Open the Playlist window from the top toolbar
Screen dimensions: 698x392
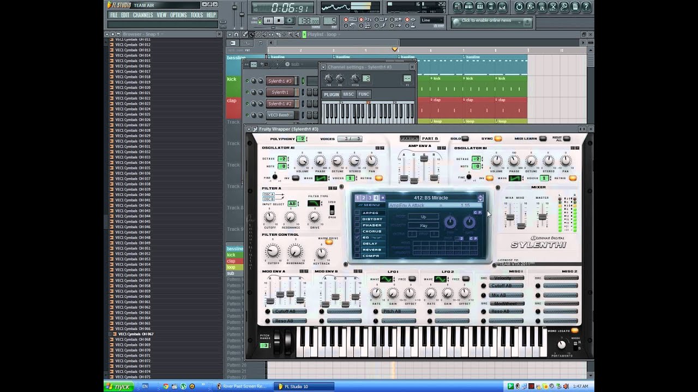[x=458, y=7]
